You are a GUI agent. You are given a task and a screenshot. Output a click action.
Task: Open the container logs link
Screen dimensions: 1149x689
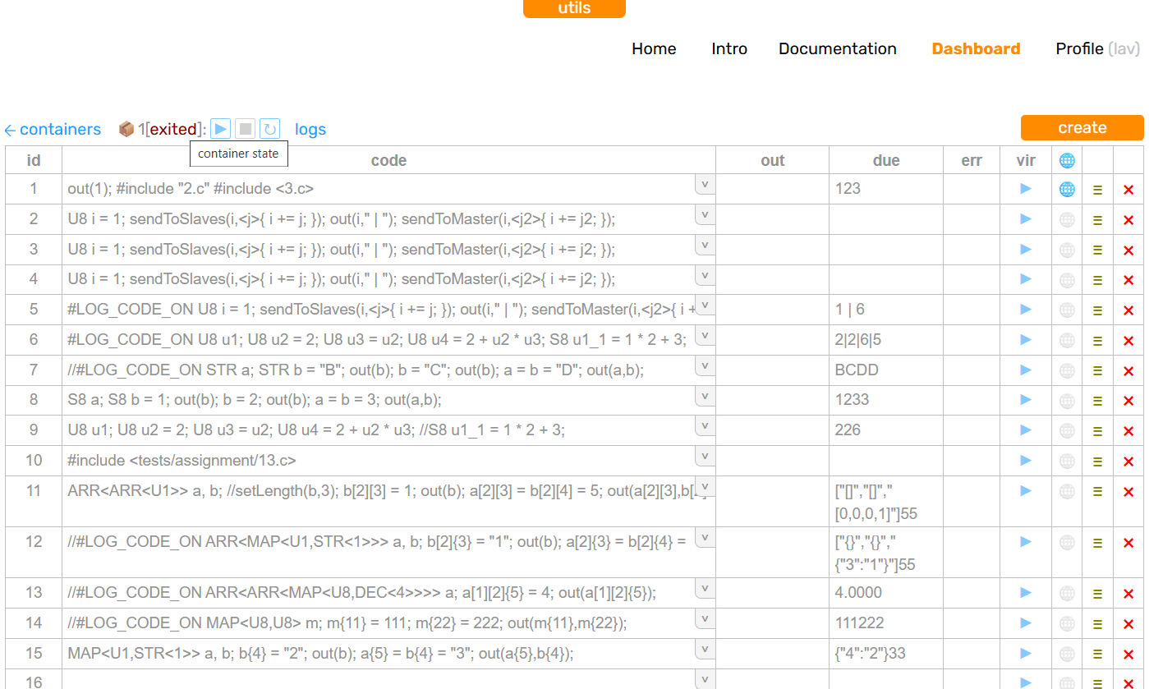[310, 130]
